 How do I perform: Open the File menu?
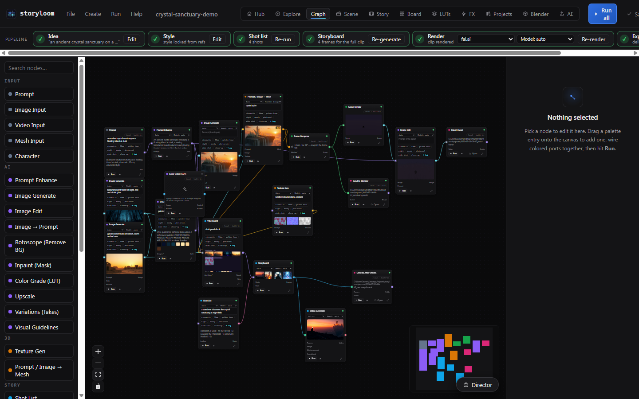tap(71, 14)
